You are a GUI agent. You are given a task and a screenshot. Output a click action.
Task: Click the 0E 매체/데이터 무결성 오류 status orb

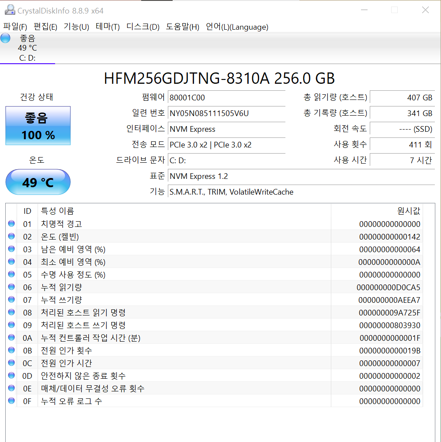pyautogui.click(x=11, y=388)
